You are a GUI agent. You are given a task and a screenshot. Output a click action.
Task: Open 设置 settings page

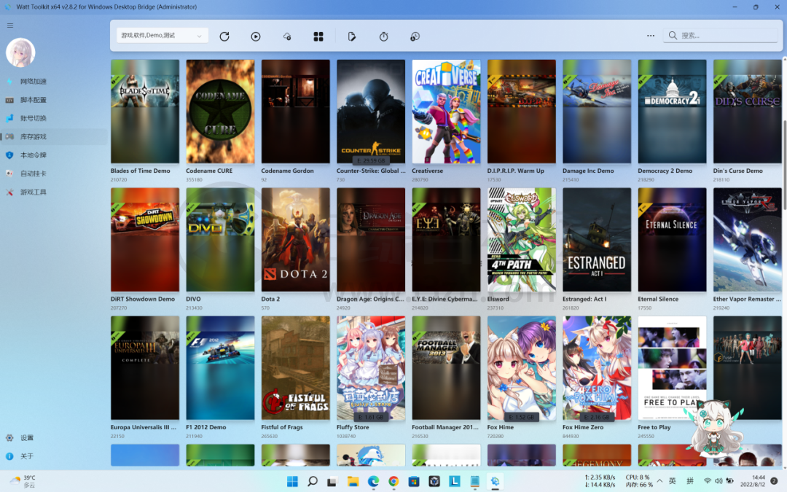[x=54, y=438]
